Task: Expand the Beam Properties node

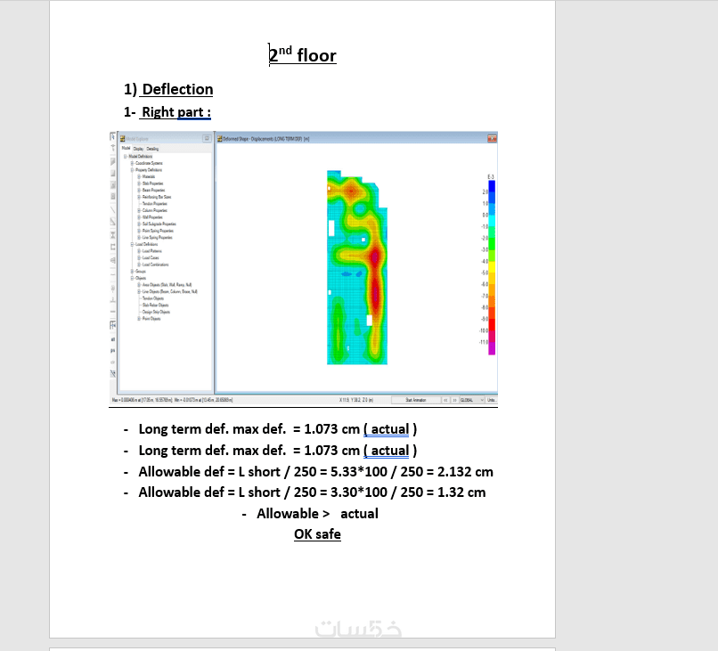Action: coord(139,190)
